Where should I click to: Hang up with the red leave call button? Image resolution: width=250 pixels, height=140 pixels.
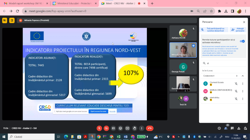150,128
